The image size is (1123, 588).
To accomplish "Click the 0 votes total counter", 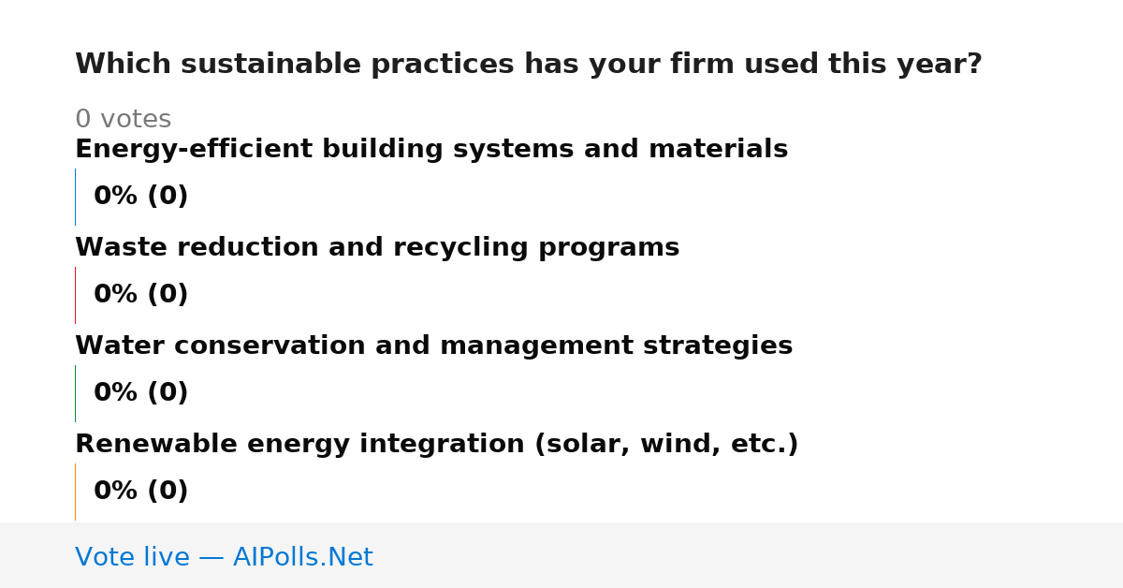I will (123, 120).
